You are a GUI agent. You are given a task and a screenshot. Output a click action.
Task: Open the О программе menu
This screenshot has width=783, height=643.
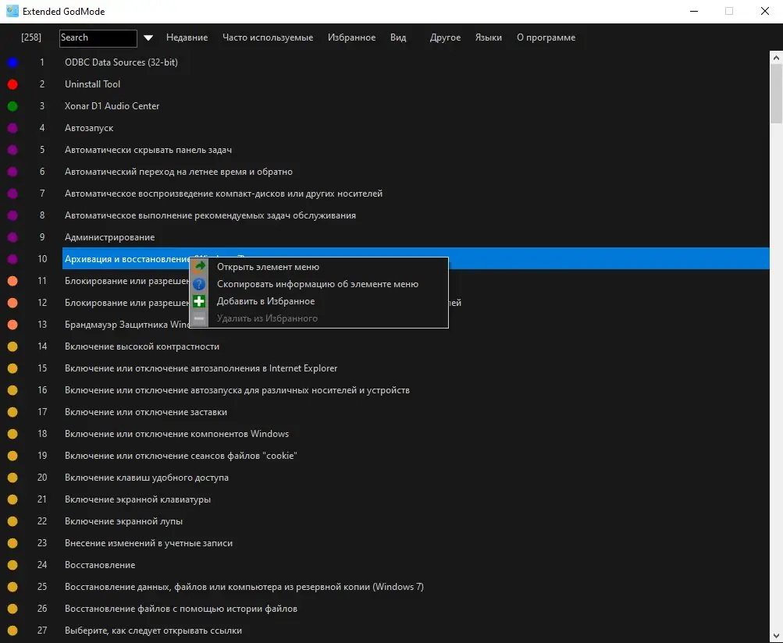pos(546,37)
